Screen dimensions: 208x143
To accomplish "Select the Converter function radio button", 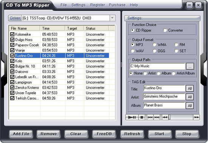I will 165,30.
